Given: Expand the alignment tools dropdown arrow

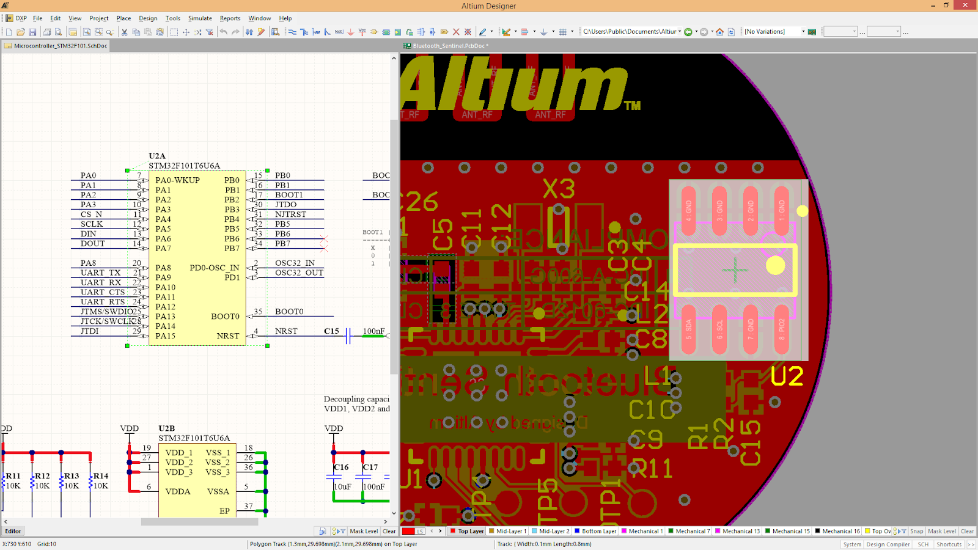Looking at the screenshot, I should coord(534,32).
